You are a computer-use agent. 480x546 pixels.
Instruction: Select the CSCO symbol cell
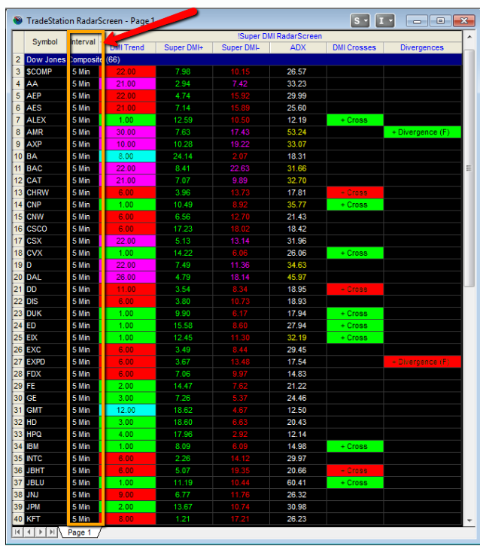coord(45,229)
